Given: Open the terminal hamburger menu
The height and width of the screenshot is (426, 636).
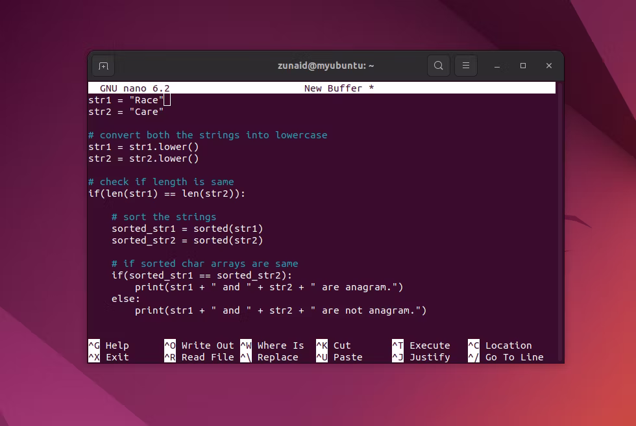Looking at the screenshot, I should pos(465,66).
